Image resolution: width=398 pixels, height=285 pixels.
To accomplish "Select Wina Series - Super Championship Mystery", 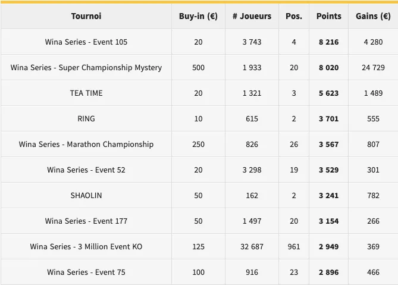I will pos(86,68).
